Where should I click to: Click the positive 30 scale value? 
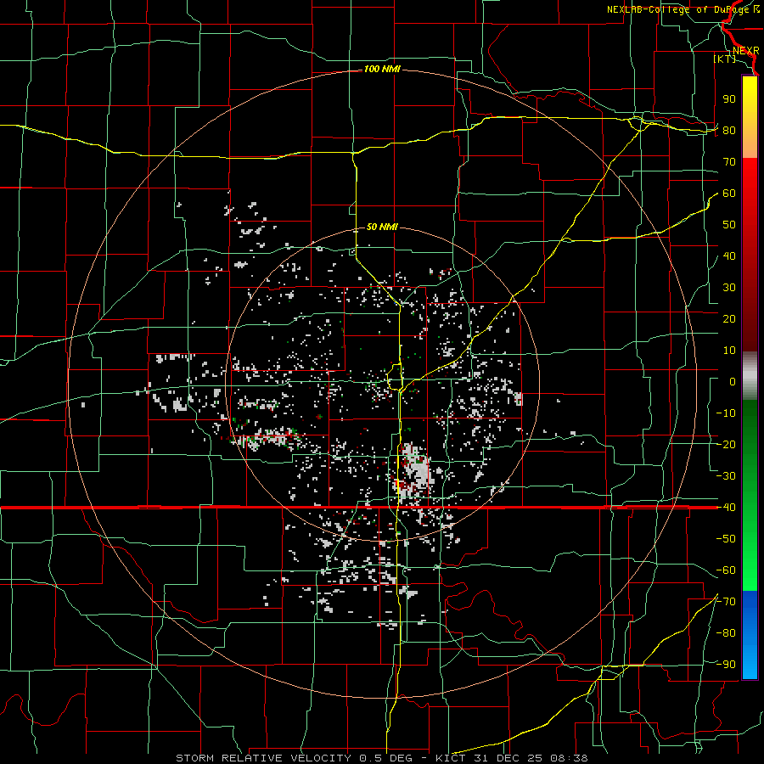729,288
